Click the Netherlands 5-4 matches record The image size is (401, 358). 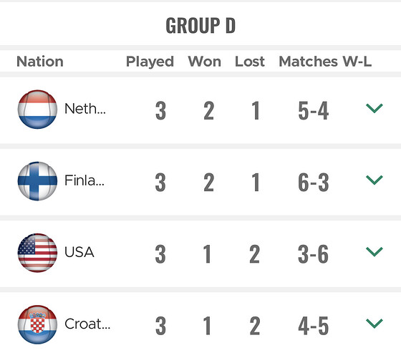tap(314, 111)
